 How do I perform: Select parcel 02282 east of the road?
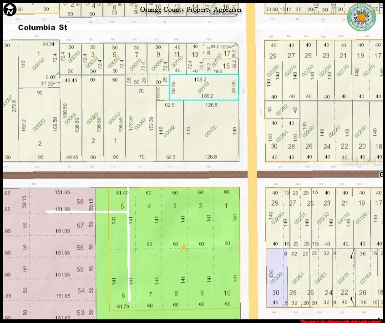tap(282, 110)
